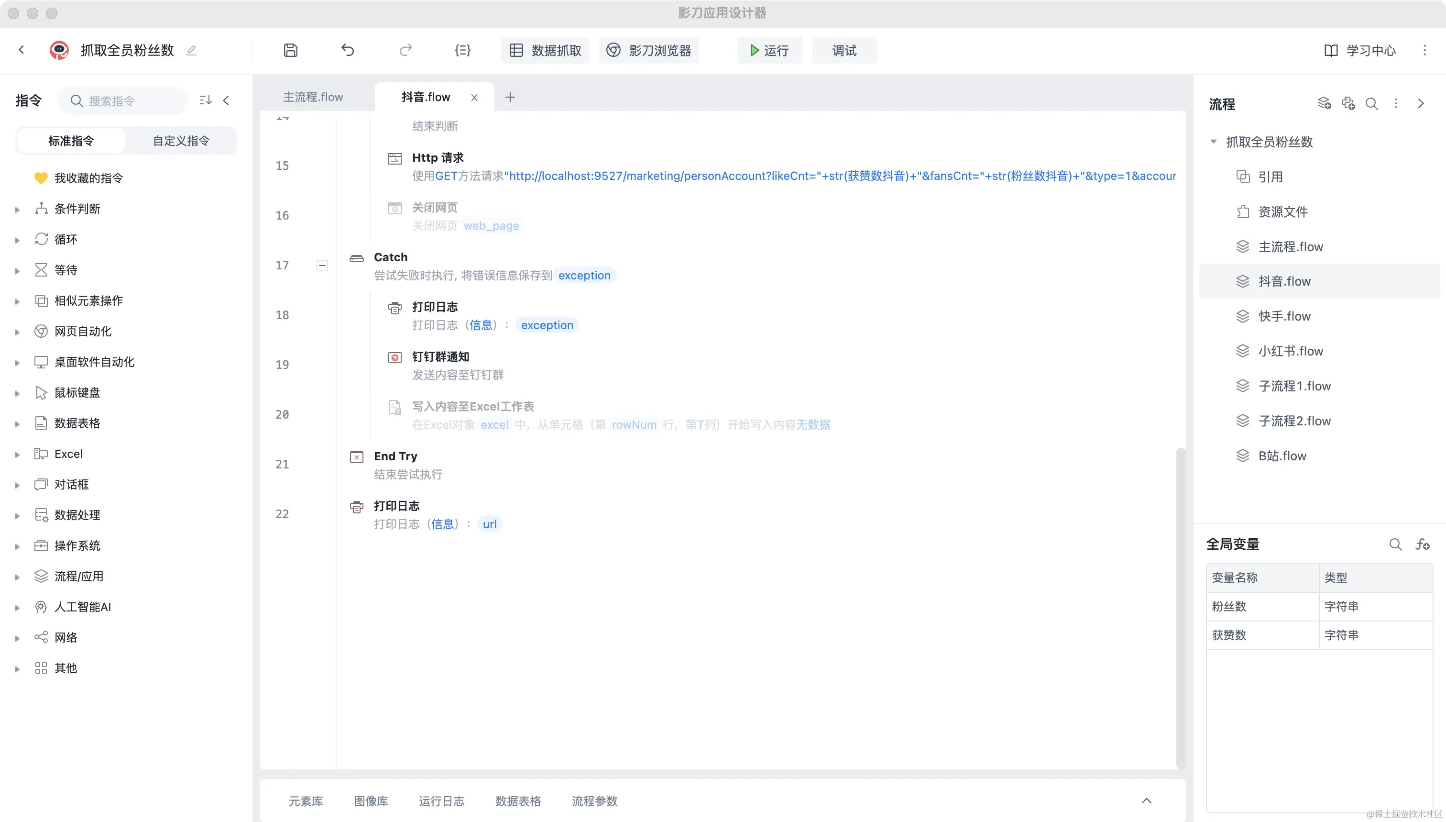Click the save icon in toolbar
Image resolution: width=1446 pixels, height=822 pixels.
(x=291, y=50)
